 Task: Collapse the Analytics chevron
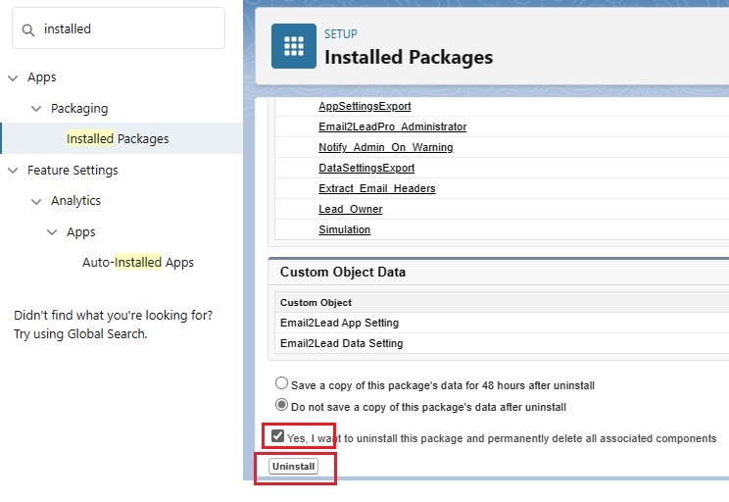[x=36, y=201]
